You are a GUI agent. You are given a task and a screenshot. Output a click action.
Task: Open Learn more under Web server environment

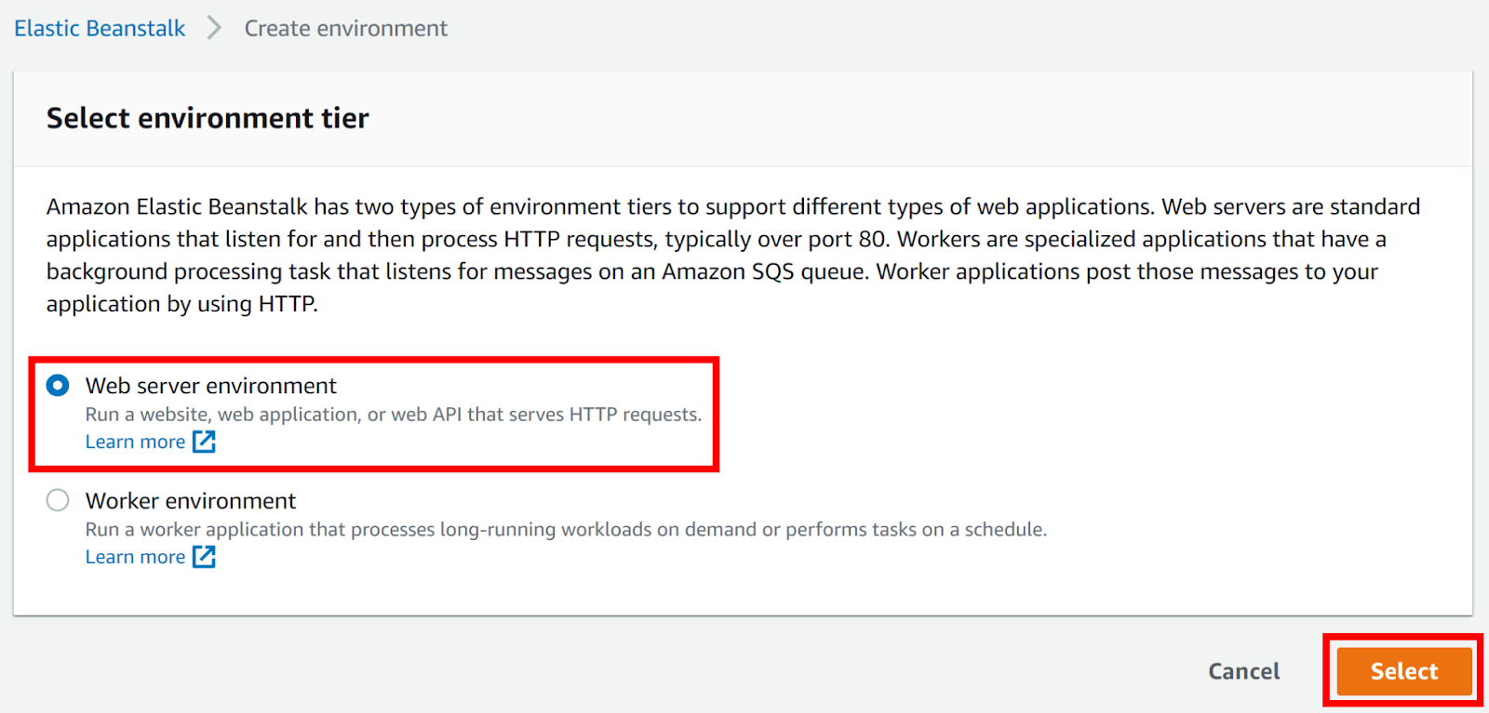click(x=135, y=442)
